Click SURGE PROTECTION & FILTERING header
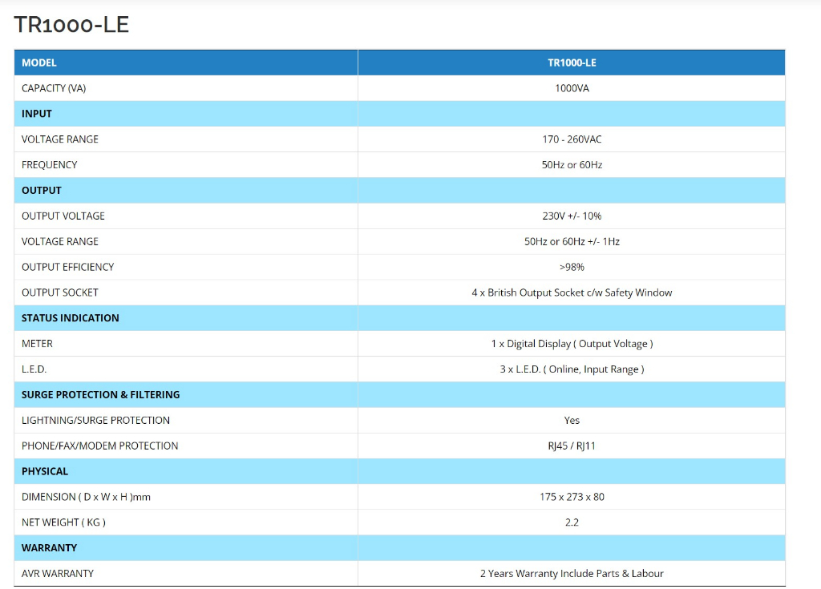Image resolution: width=821 pixels, height=589 pixels. coord(101,395)
